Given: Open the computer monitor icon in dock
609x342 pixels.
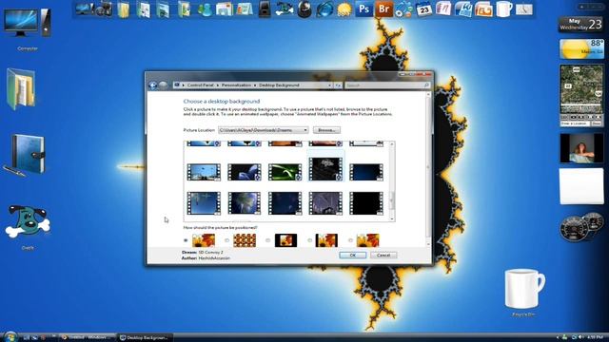Looking at the screenshot, I should click(84, 9).
